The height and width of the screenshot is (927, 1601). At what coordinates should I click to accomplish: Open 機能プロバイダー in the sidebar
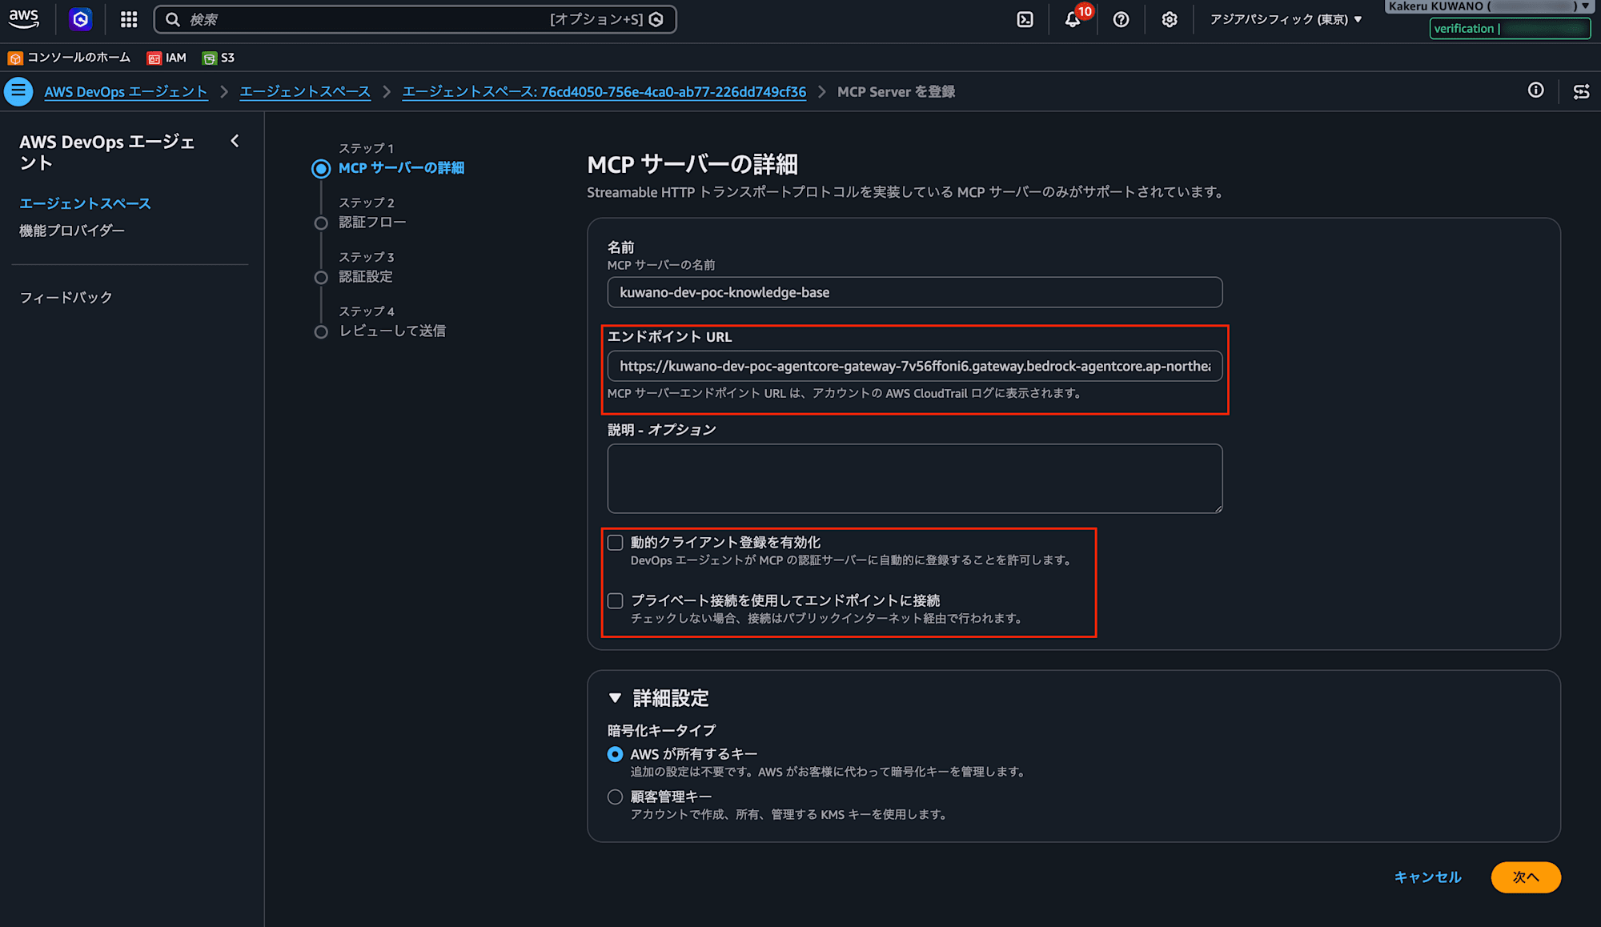pyautogui.click(x=72, y=231)
